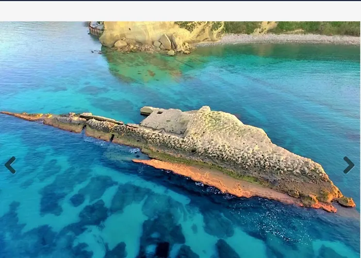Viewport: 361px width, 258px height.
Task: Click the boulders at the cliff base
Action: click(165, 44)
